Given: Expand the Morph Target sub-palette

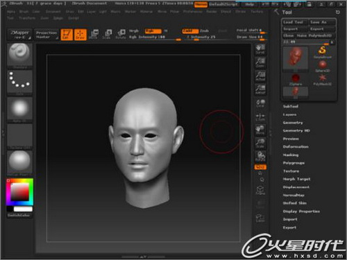Looking at the screenshot, I should click(297, 179).
